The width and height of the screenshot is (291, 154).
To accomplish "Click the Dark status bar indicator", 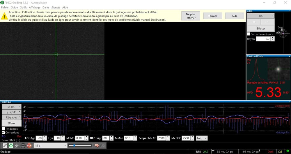I will pos(271,152).
